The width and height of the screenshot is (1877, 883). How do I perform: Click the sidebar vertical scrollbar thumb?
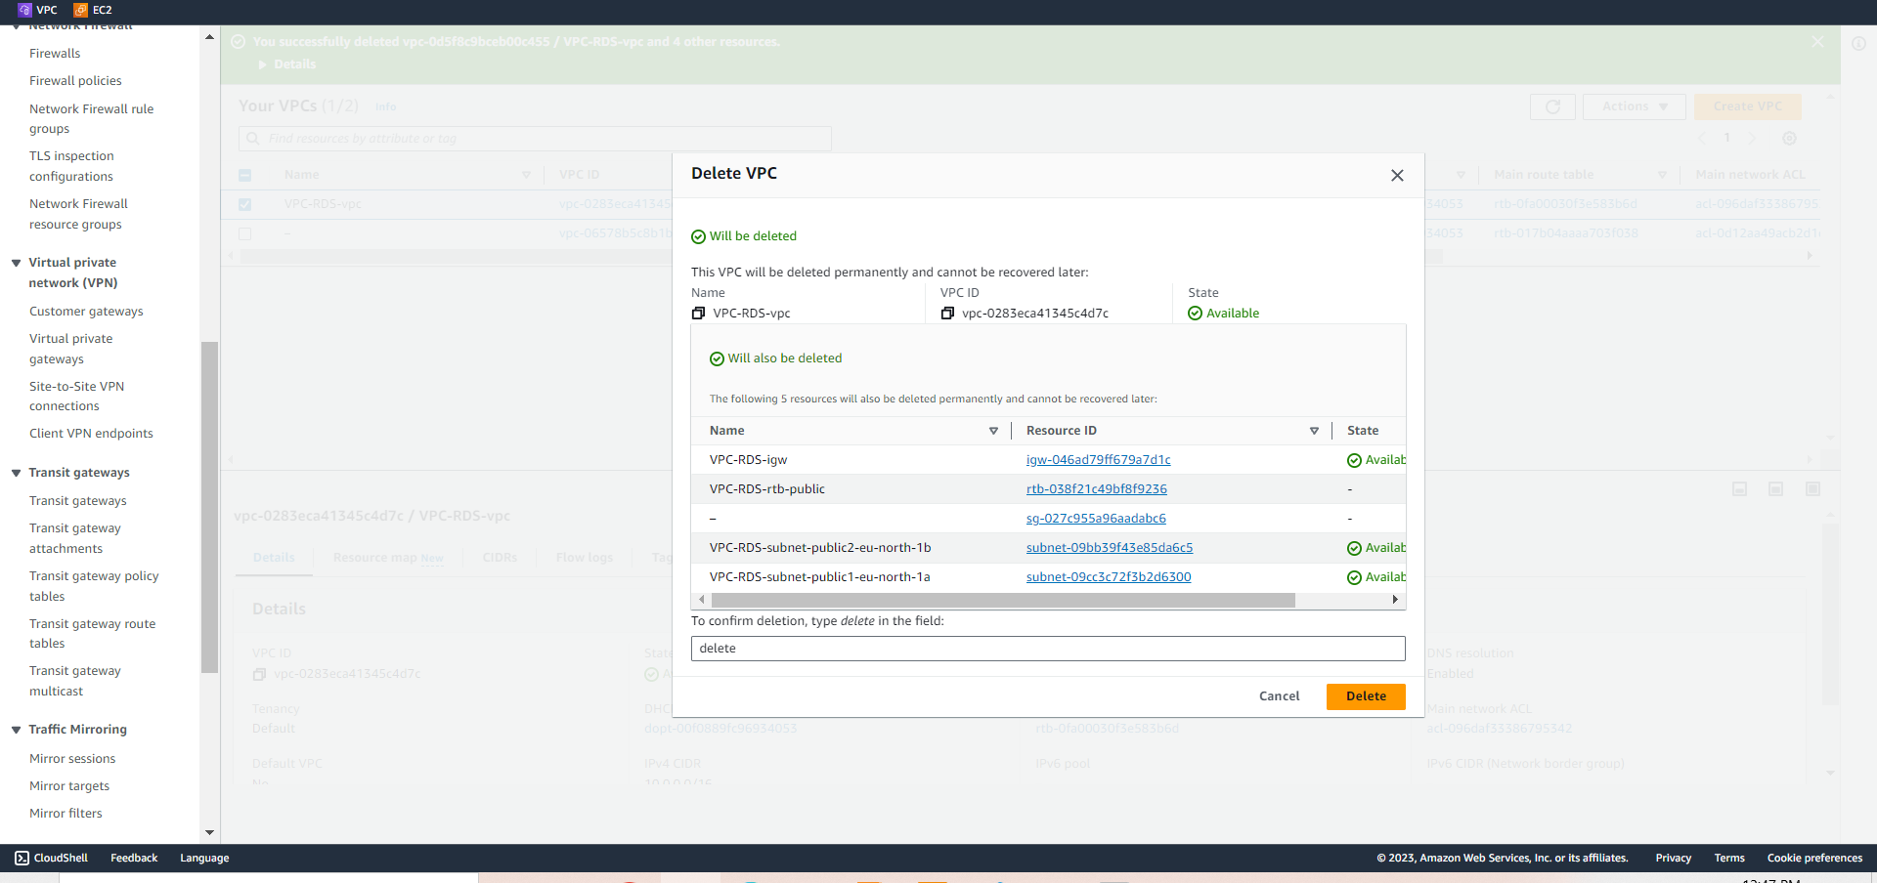click(209, 508)
